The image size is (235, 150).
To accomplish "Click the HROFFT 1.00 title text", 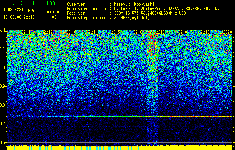I will 30,3.
